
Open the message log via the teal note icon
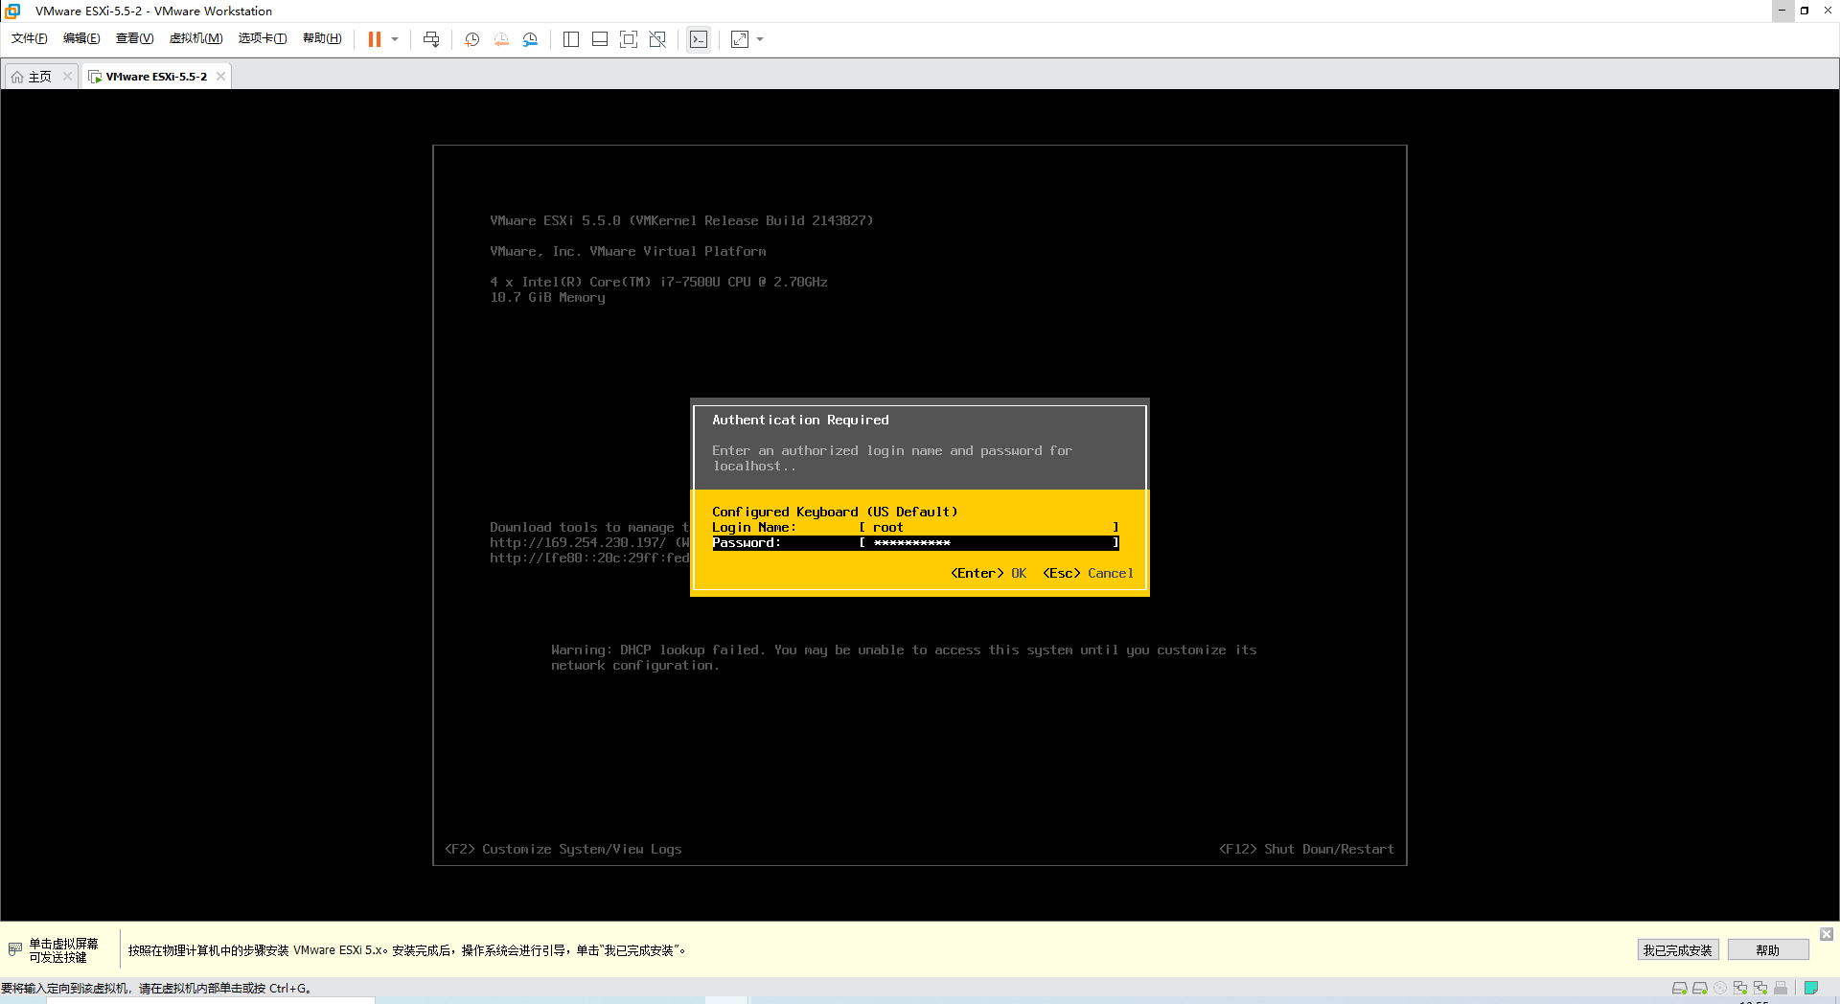point(1811,988)
